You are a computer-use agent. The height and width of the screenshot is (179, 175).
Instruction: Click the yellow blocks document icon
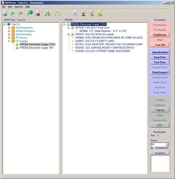tap(100, 13)
